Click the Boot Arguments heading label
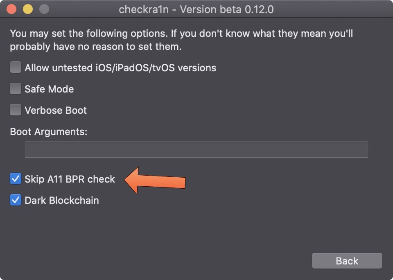The height and width of the screenshot is (280, 393). [48, 131]
